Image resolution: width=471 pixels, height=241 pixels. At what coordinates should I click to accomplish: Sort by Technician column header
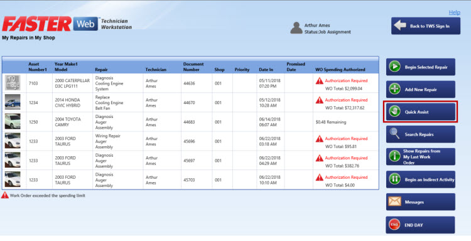156,70
